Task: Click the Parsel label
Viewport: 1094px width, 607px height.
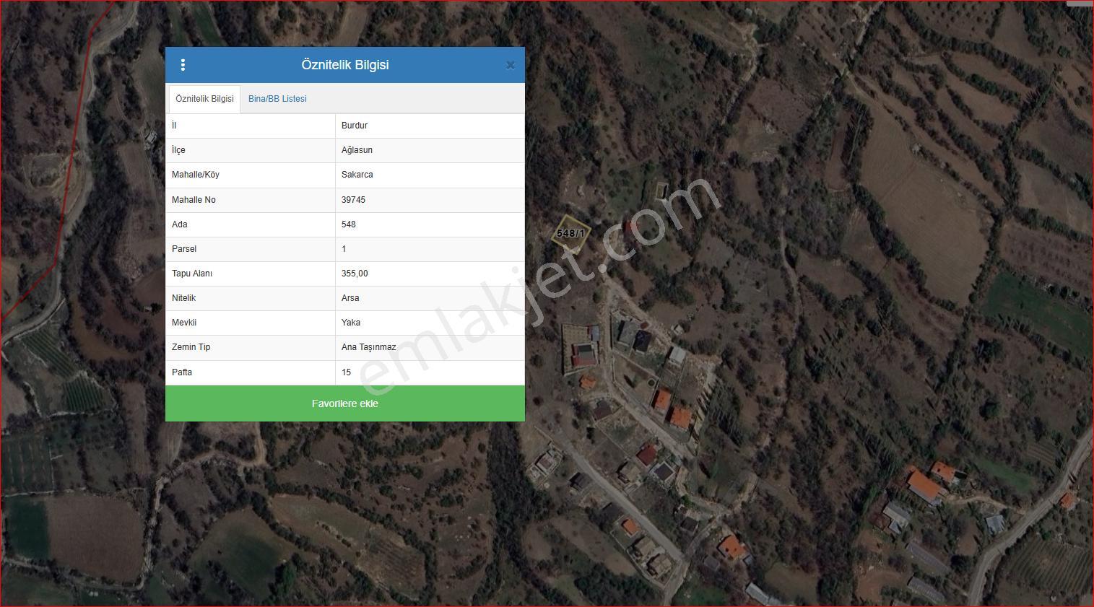Action: [184, 249]
